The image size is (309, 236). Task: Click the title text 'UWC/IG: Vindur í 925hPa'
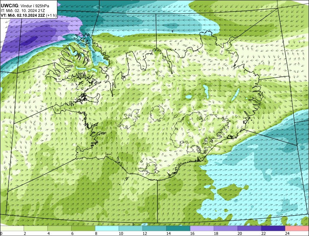click(x=25, y=6)
